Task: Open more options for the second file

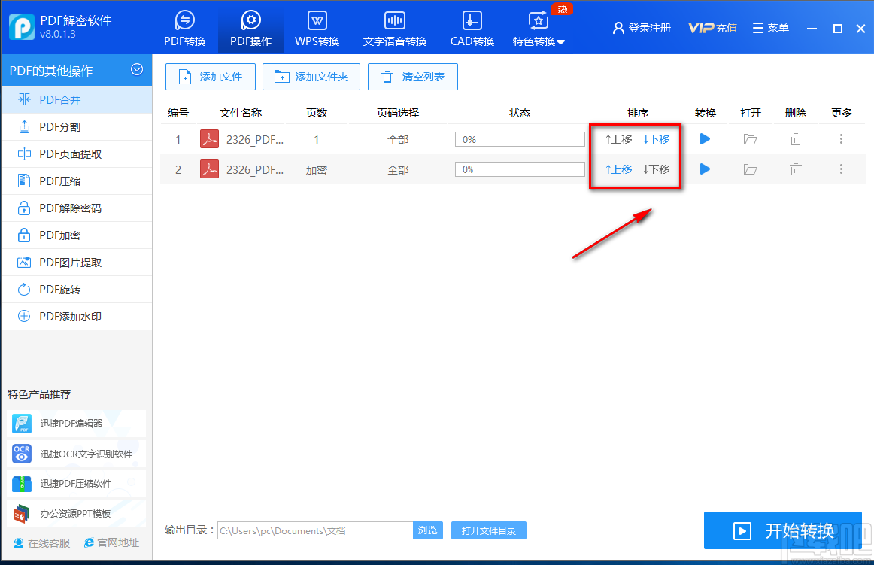Action: (x=841, y=169)
